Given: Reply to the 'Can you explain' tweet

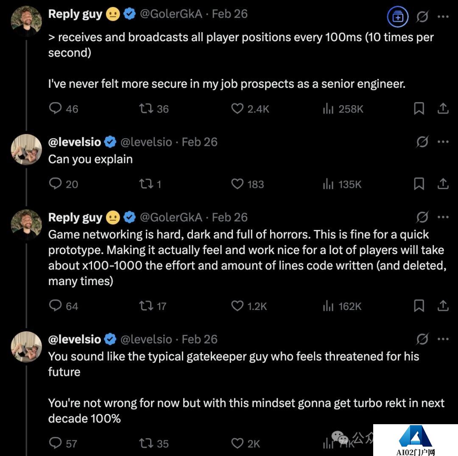Looking at the screenshot, I should click(56, 184).
